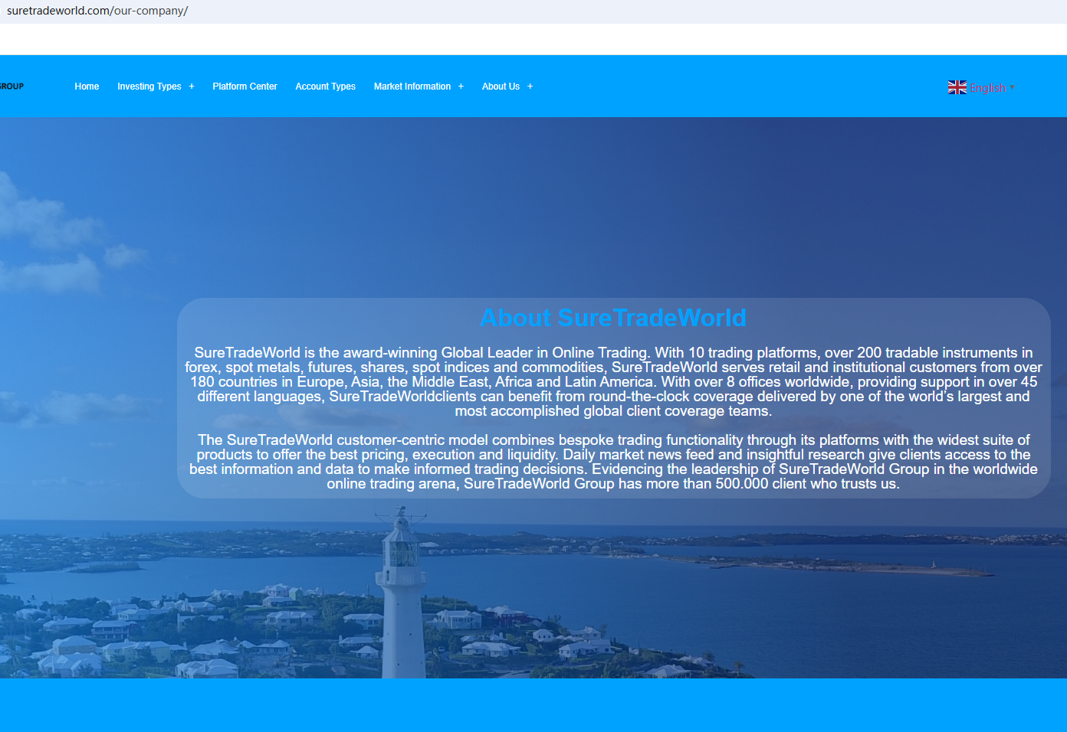Screen dimensions: 1067x732
Task: Expand the plus sign beside Market Information
Action: [461, 87]
